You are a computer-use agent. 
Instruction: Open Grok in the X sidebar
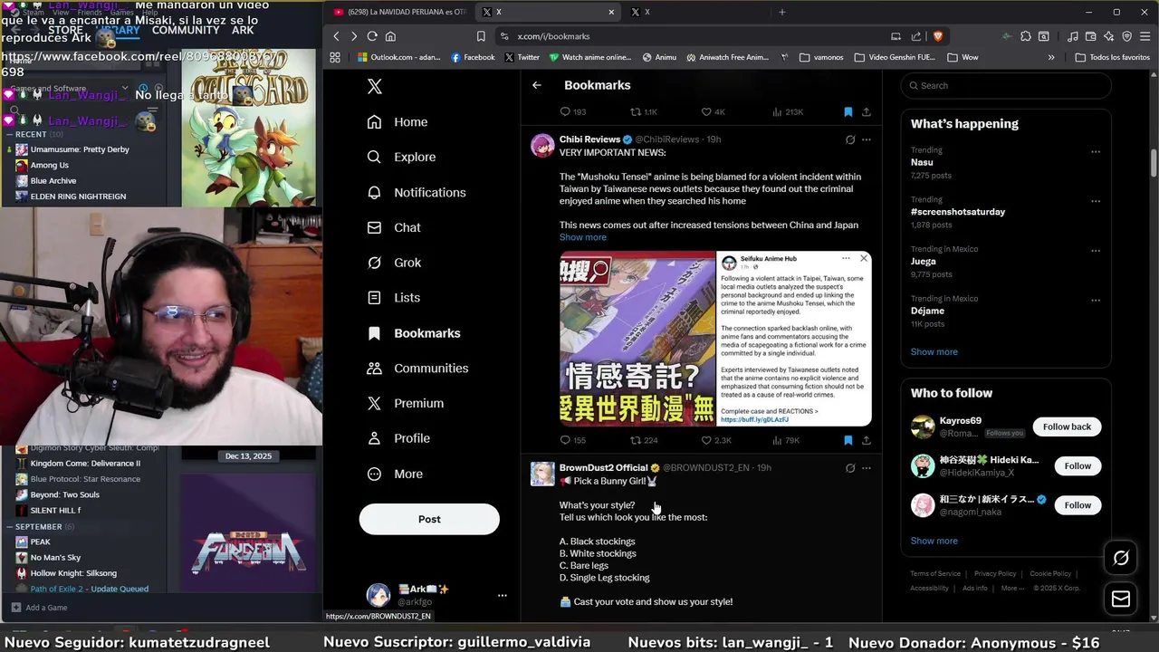coord(394,263)
